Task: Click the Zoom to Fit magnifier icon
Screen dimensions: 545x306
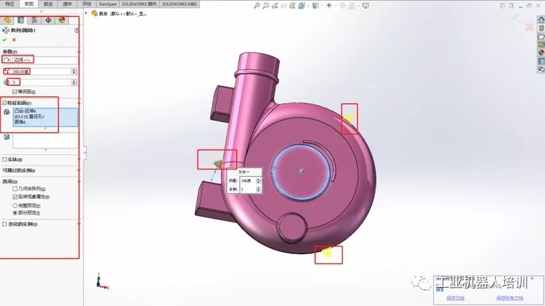Action: click(257, 5)
